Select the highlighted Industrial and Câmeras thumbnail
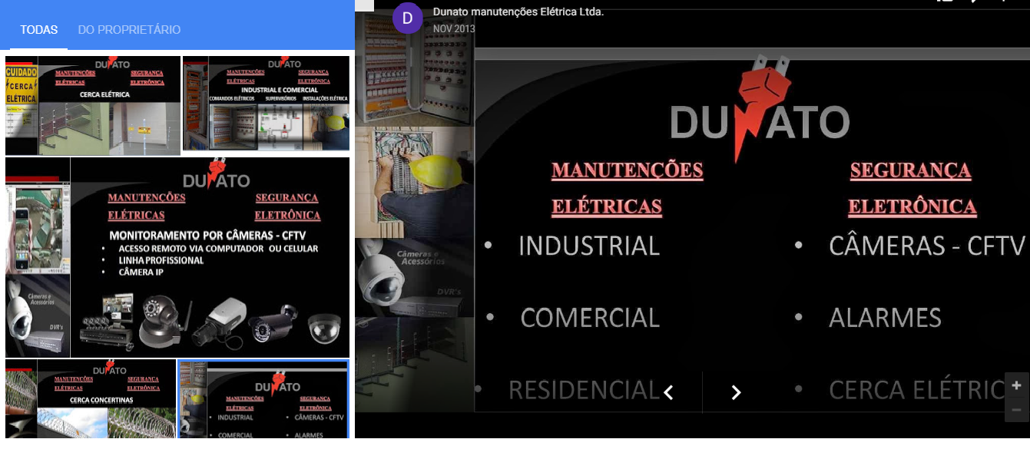 point(263,399)
